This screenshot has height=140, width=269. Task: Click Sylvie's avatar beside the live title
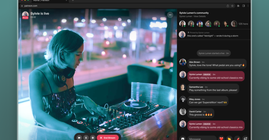click(25, 15)
